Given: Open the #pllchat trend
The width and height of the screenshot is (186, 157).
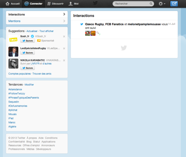Looking at the screenshot, I should point(13,110).
